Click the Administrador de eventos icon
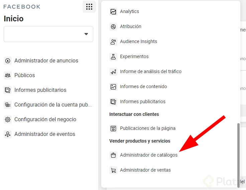 (8, 134)
